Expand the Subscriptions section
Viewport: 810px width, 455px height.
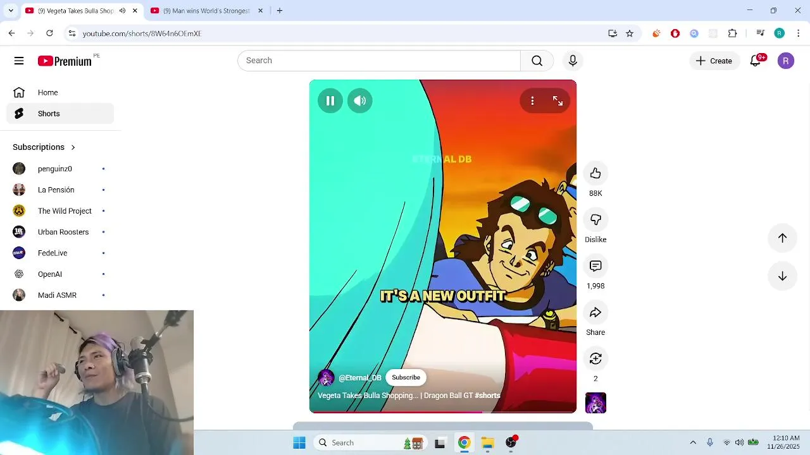pyautogui.click(x=44, y=147)
